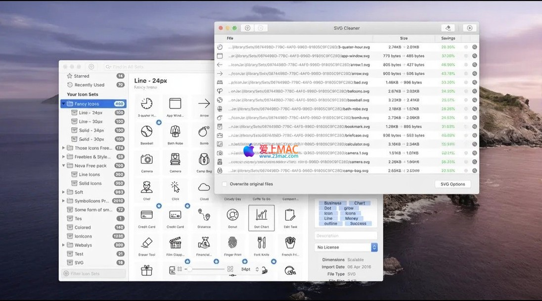
Task: Open the Starred list in sidebar
Action: coord(82,76)
